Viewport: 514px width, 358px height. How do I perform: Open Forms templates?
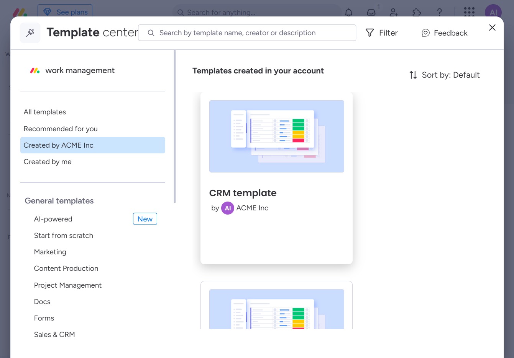[44, 318]
